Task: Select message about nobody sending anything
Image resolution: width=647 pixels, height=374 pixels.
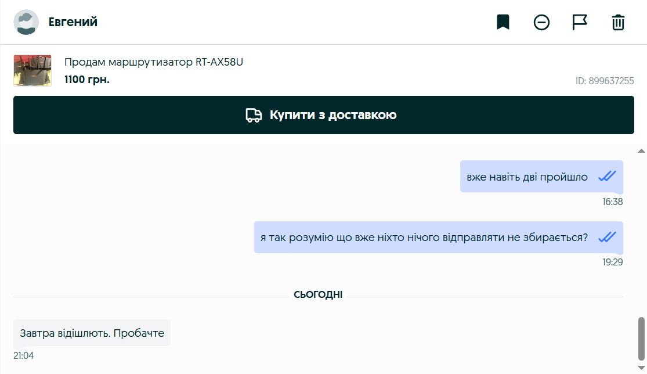Action: [x=424, y=238]
